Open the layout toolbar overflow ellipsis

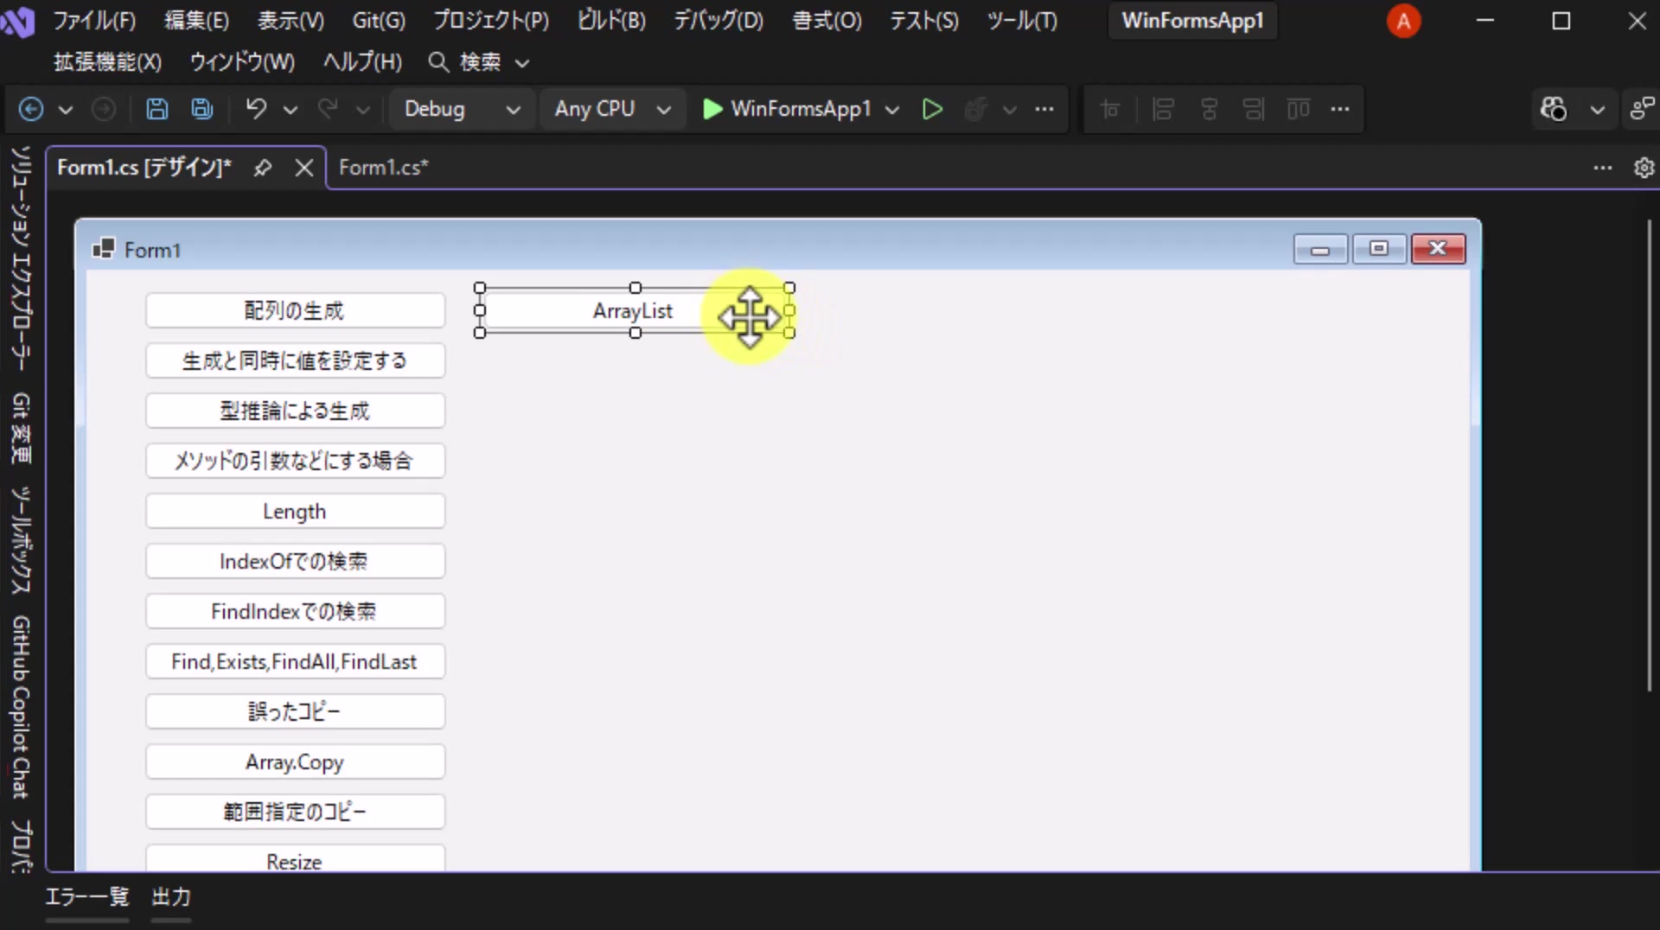1340,109
